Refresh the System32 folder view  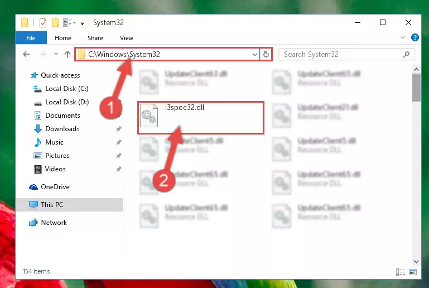click(x=266, y=54)
